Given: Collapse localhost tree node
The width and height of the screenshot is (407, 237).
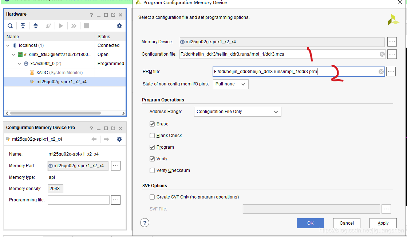Looking at the screenshot, I should coord(8,45).
